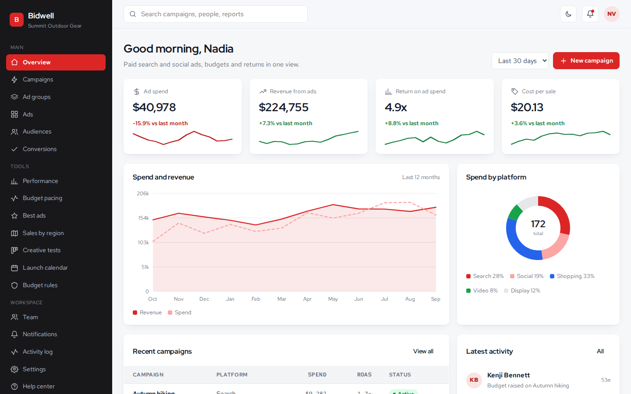The width and height of the screenshot is (631, 394).
Task: Click the Cost per sale tag icon
Action: [514, 91]
